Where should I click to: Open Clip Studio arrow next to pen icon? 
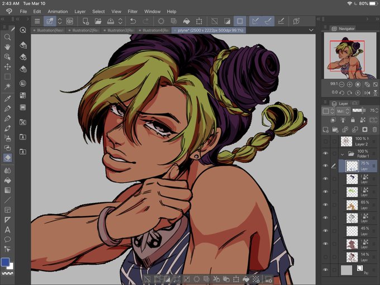coord(60,21)
